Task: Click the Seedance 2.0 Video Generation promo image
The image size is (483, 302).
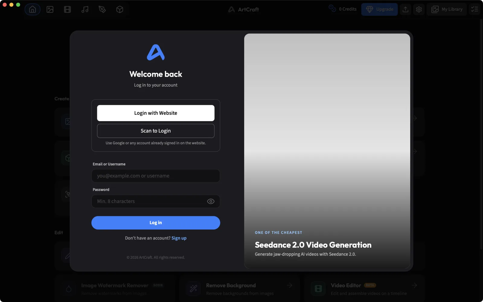Action: pos(327,151)
